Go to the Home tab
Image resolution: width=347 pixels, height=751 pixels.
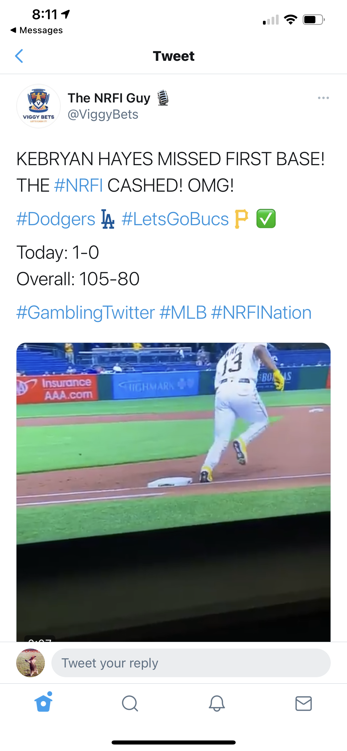pyautogui.click(x=44, y=703)
